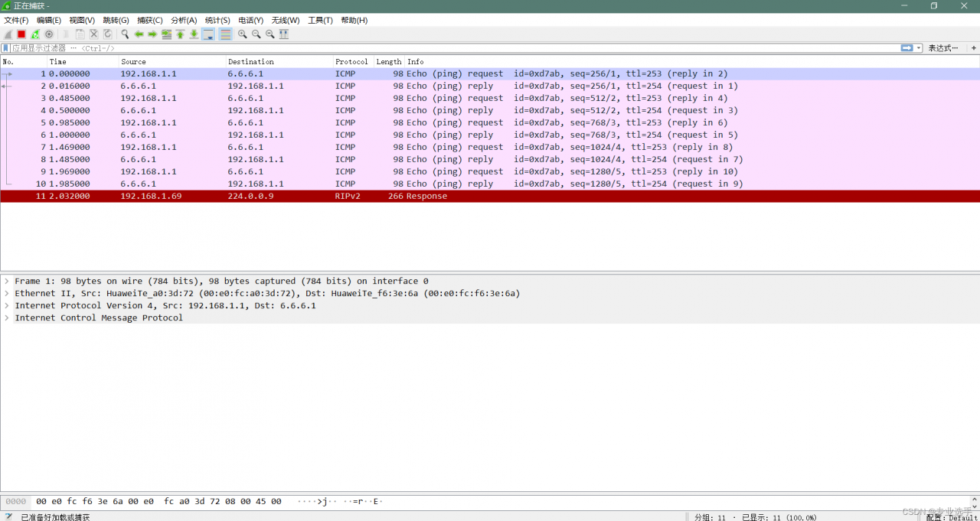
Task: Sort by the Protocol column header
Action: coord(354,61)
